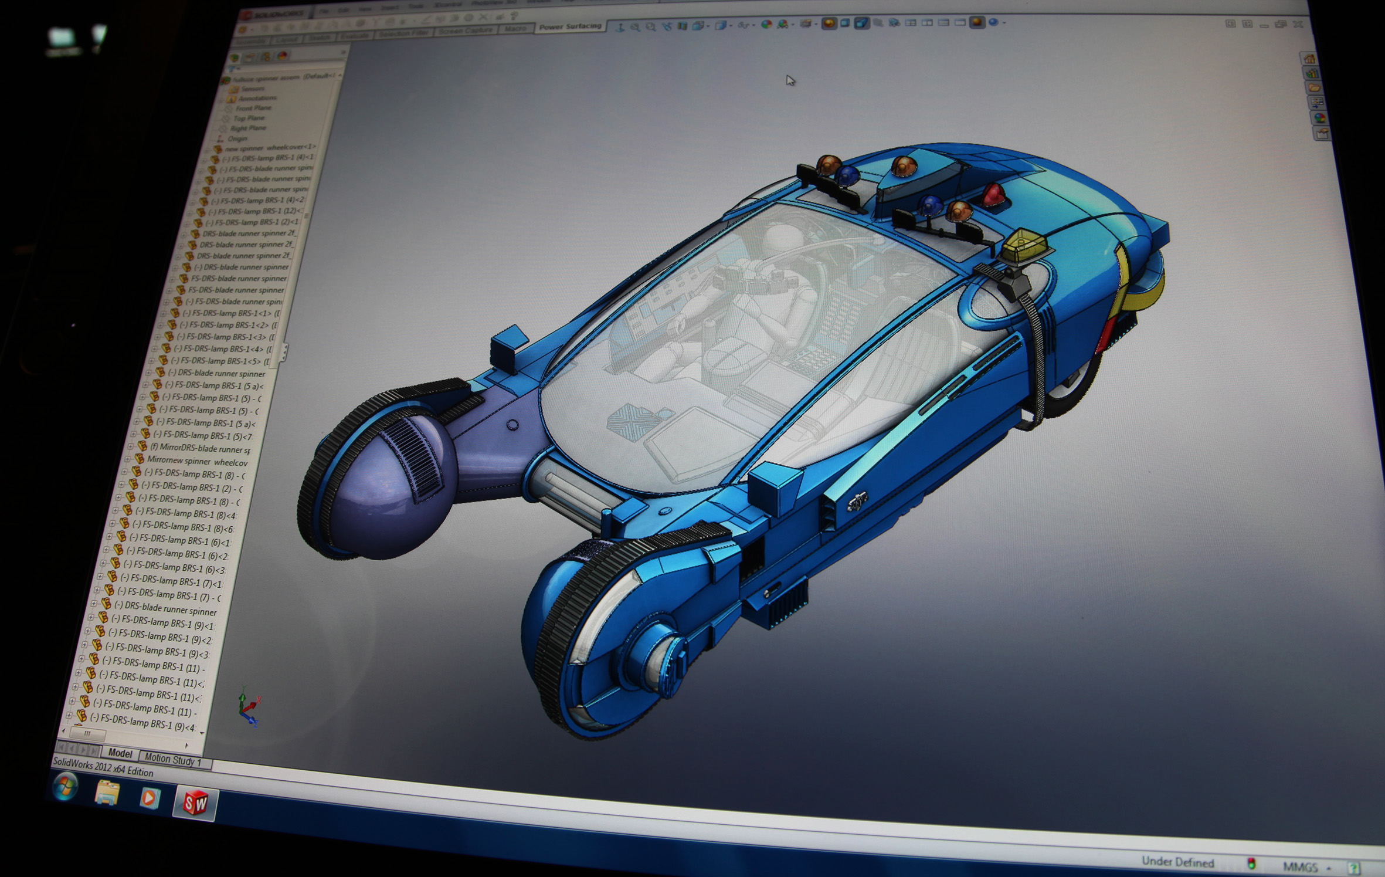Image resolution: width=1385 pixels, height=877 pixels.
Task: Open the MMGS unit system dropdown
Action: pos(1308,866)
